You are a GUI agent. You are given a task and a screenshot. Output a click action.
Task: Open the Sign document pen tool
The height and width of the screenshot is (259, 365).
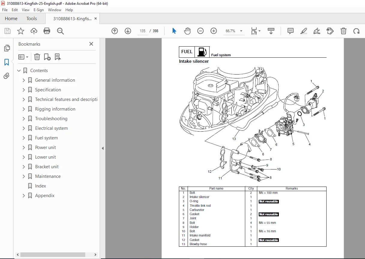pyautogui.click(x=317, y=31)
